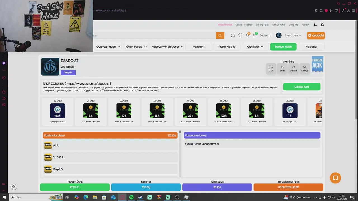Open the Hesabım account dropdown
This screenshot has height=201, width=358.
290,35
